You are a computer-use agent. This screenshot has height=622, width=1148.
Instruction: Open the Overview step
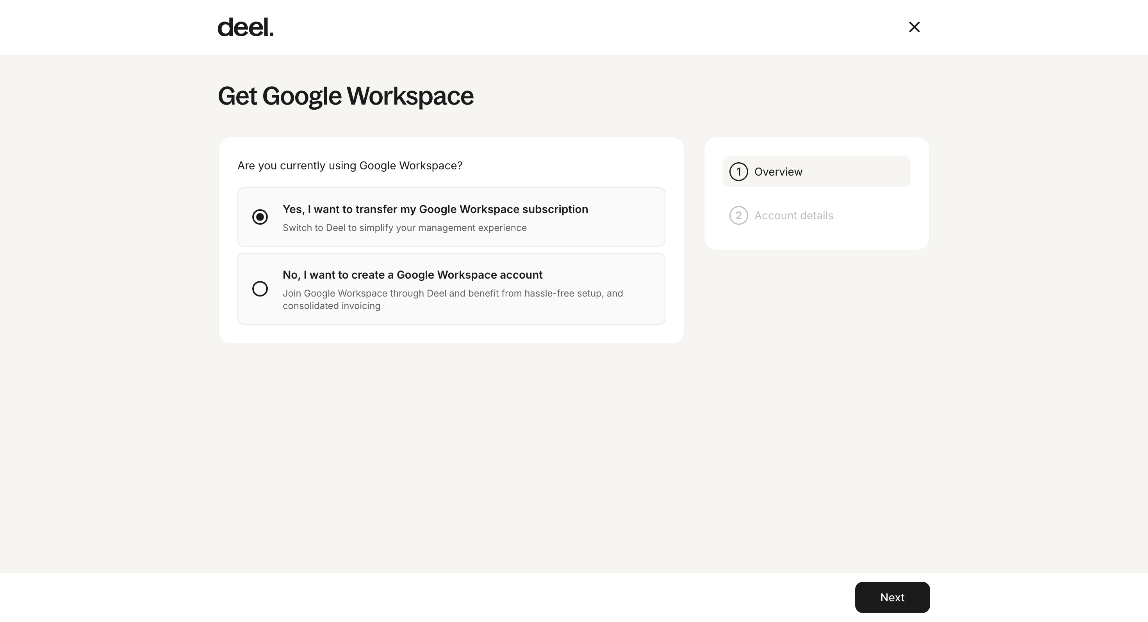(816, 171)
